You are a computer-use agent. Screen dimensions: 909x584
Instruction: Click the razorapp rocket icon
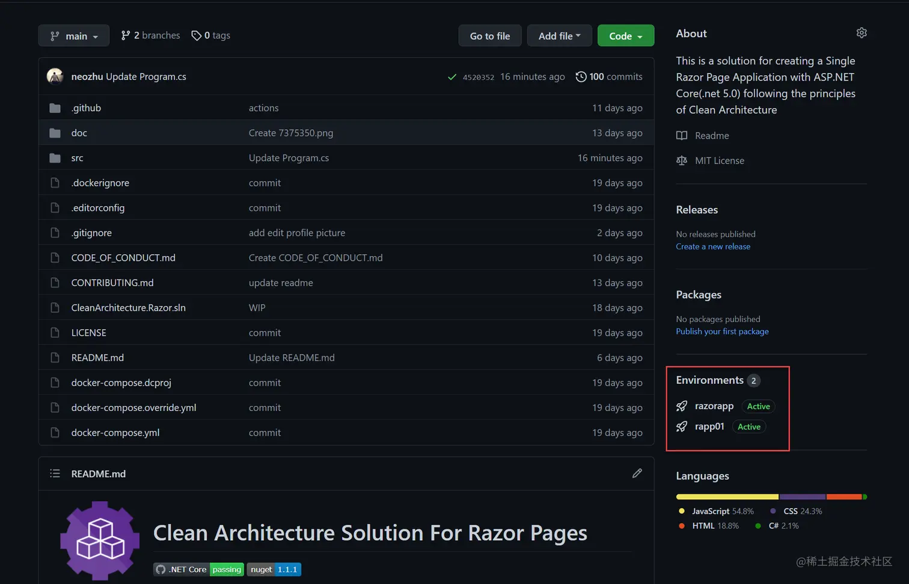click(682, 406)
